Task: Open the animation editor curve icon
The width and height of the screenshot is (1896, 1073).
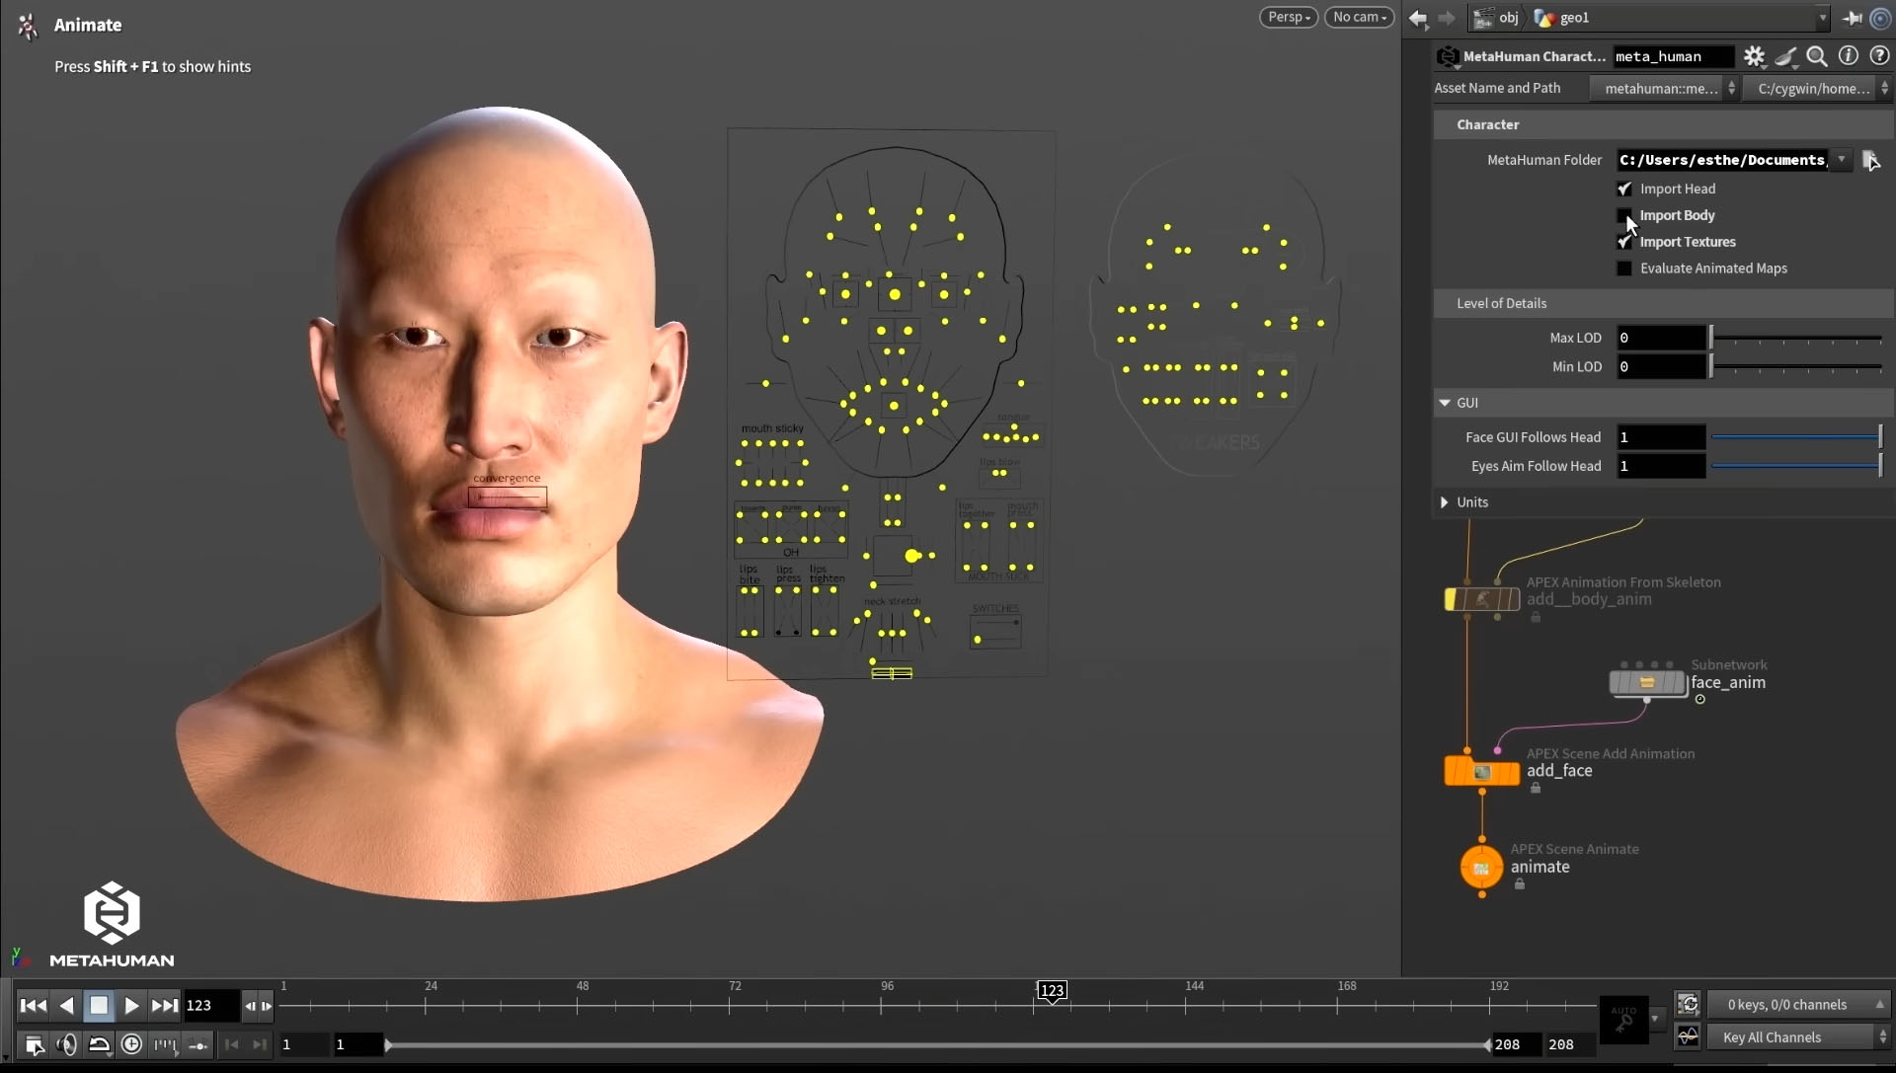Action: point(1688,1036)
